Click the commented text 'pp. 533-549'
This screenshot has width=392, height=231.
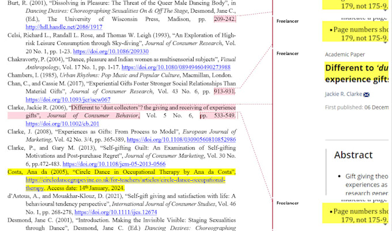pos(217,115)
